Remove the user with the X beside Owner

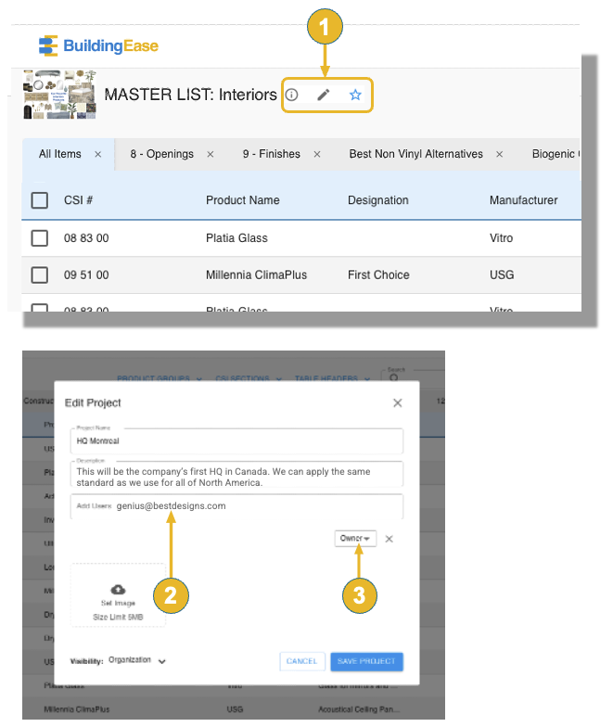click(x=390, y=539)
